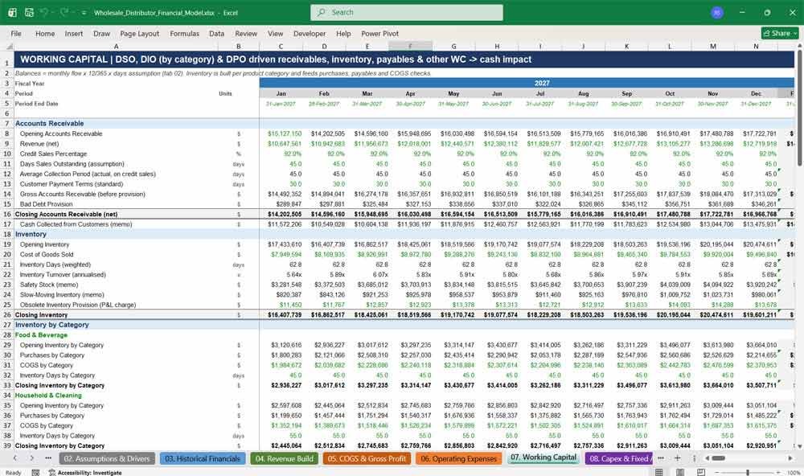
Task: Click the Undo arrow icon
Action: (x=45, y=12)
